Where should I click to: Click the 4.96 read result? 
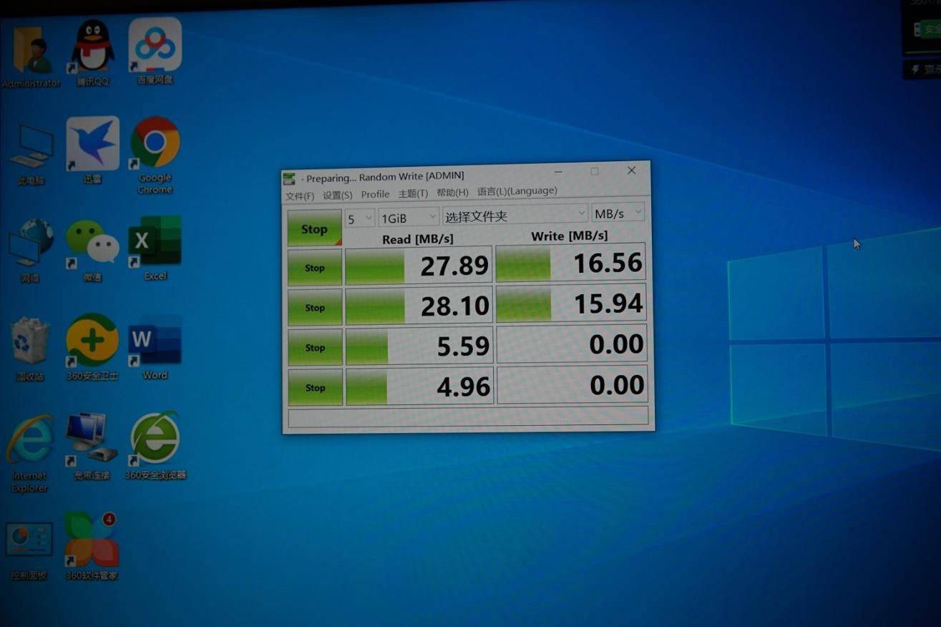420,387
